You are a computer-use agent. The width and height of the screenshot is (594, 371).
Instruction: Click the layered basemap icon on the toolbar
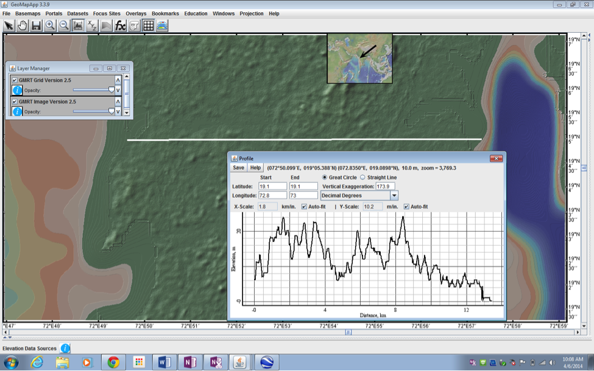[x=162, y=26]
